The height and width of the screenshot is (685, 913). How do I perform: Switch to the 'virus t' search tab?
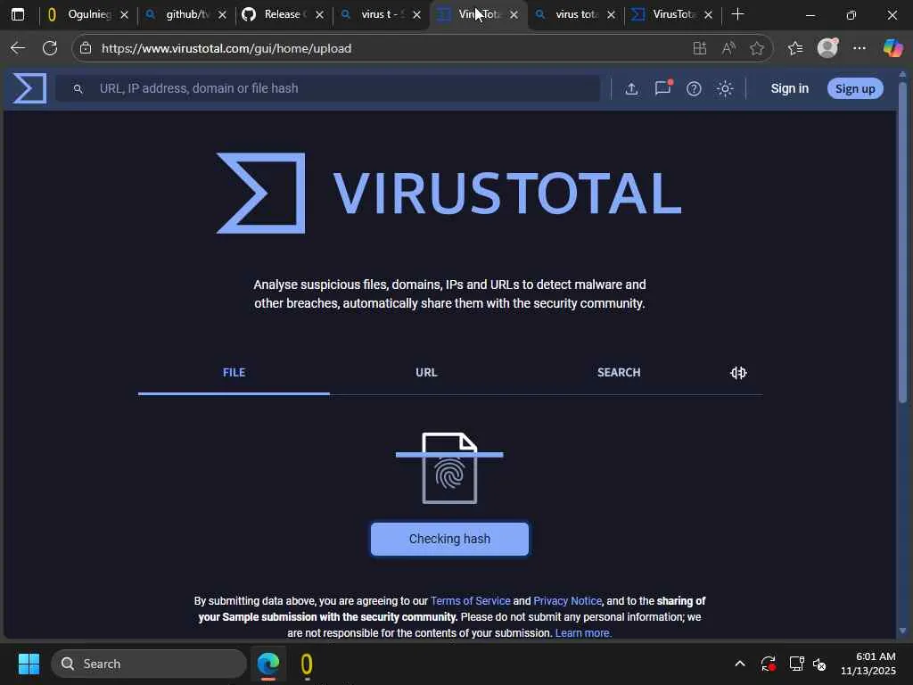(381, 14)
